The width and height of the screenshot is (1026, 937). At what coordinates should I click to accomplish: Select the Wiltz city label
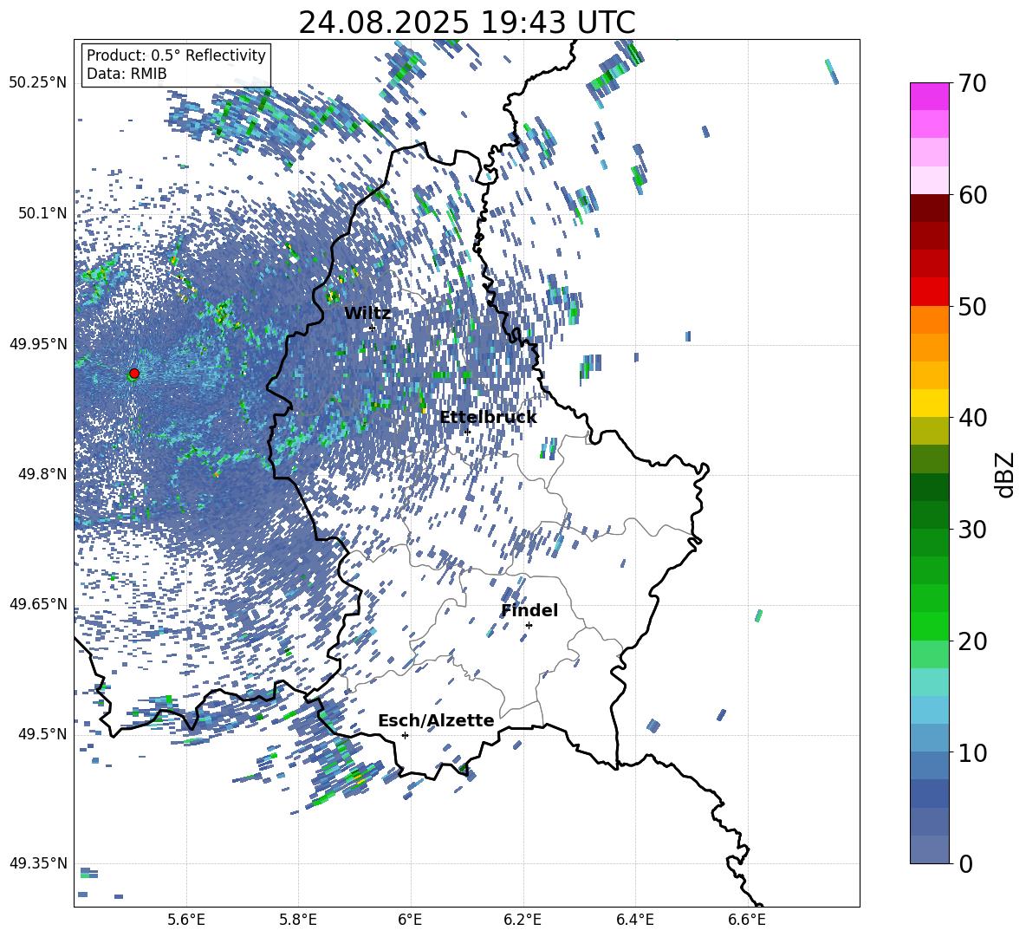tap(367, 314)
